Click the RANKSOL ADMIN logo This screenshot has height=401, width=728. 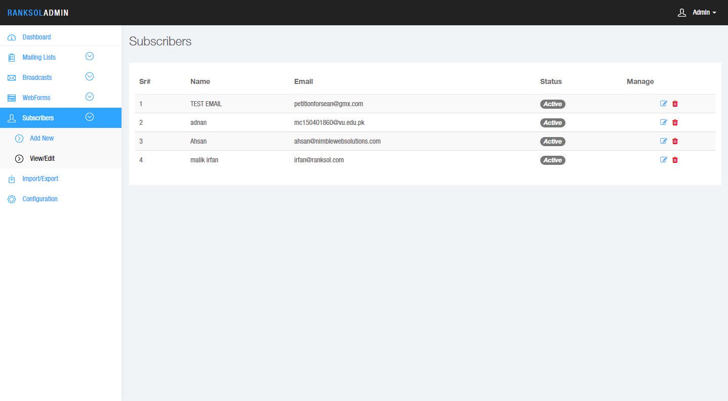pos(38,13)
